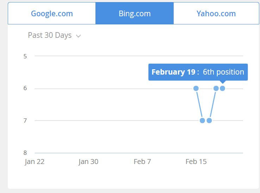This screenshot has width=260, height=193.
Task: Click the descending line segment from 6 to 7
Action: coord(199,104)
